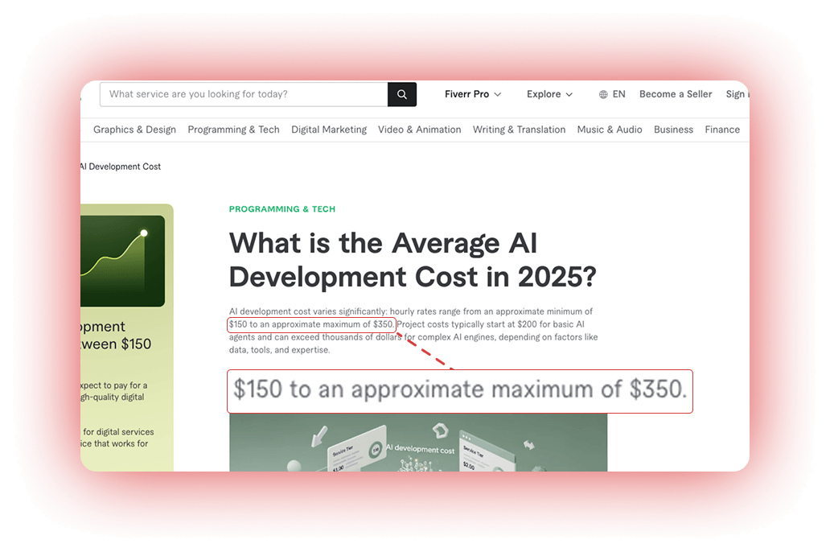Click the Become a Seller link
This screenshot has height=552, width=830.
click(x=676, y=94)
